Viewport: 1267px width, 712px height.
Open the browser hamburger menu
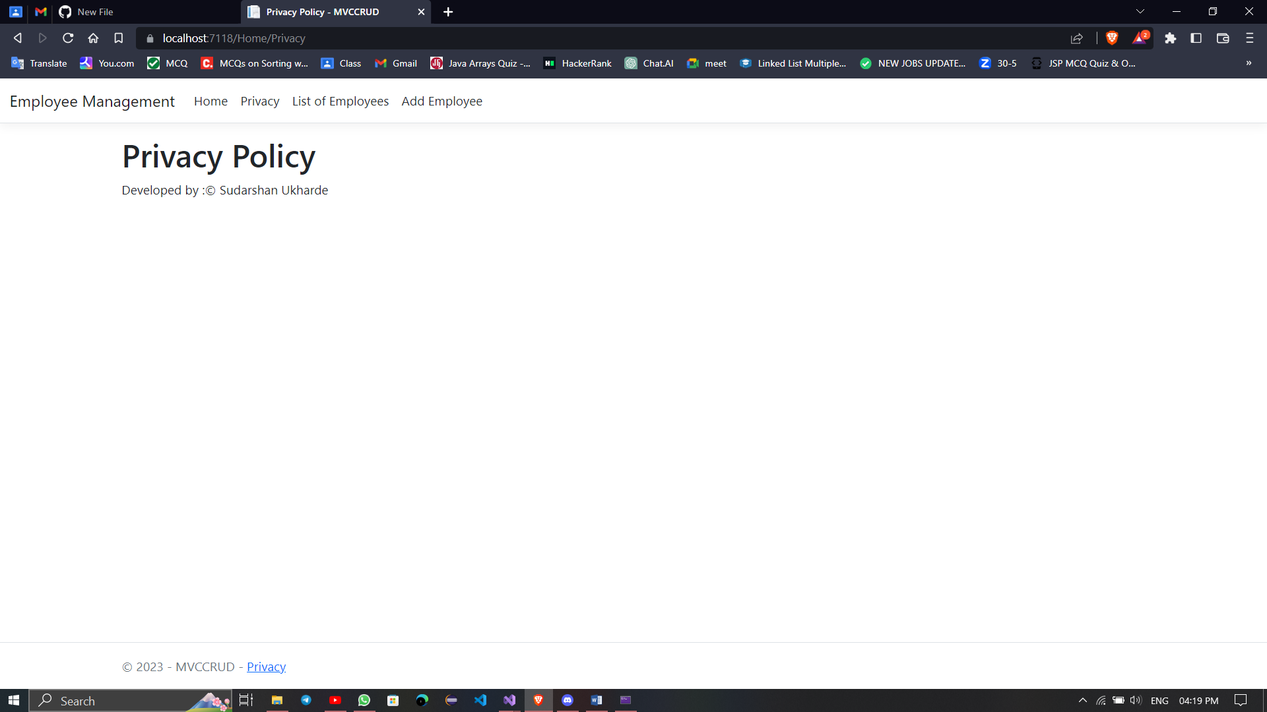click(x=1249, y=38)
